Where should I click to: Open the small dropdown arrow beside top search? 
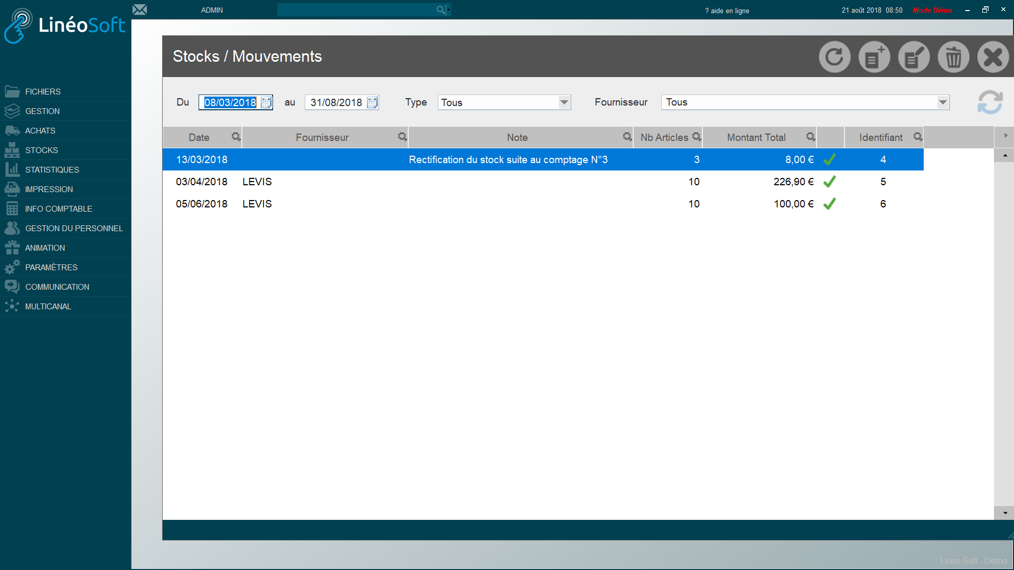click(x=449, y=9)
